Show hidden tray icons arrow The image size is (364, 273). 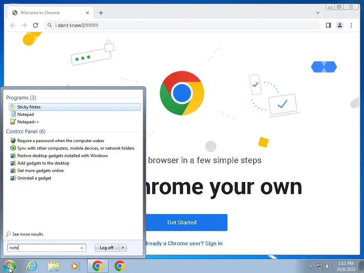click(311, 266)
